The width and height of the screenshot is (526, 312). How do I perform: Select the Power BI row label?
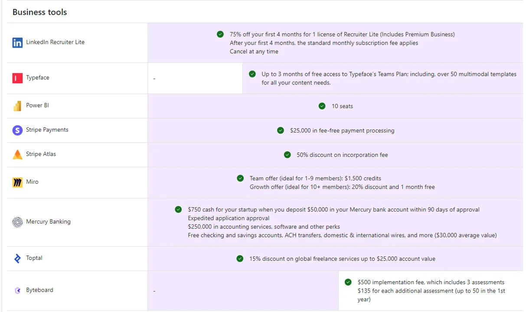37,105
